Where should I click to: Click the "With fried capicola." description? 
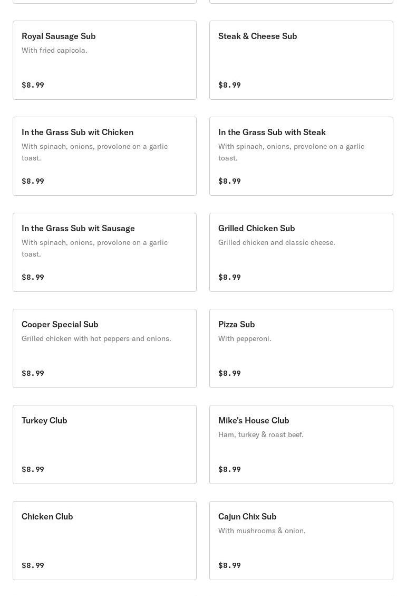click(54, 50)
